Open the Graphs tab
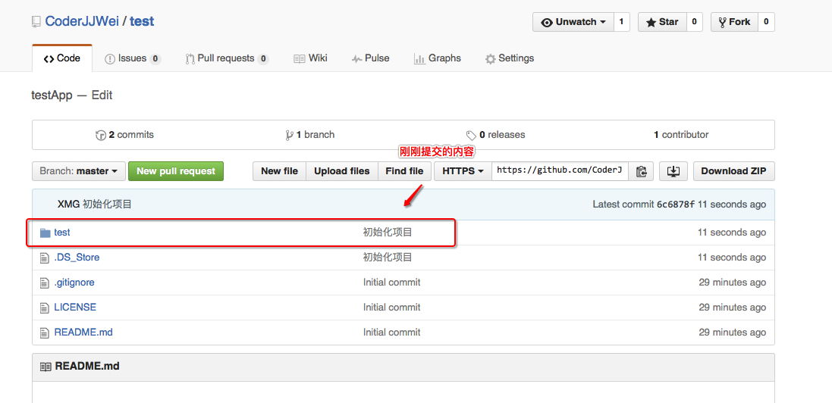Image resolution: width=832 pixels, height=403 pixels. coord(437,58)
